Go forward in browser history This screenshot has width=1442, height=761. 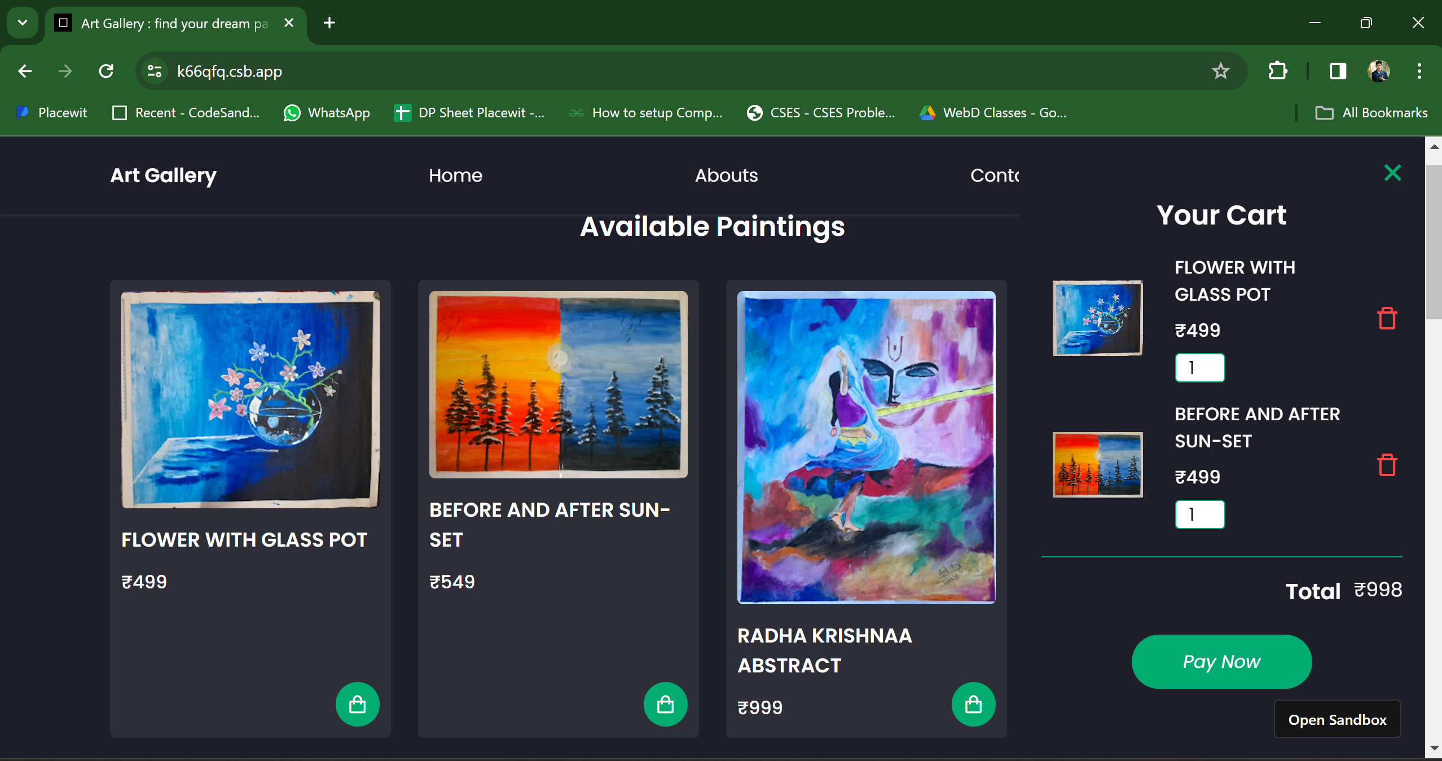[x=65, y=71]
